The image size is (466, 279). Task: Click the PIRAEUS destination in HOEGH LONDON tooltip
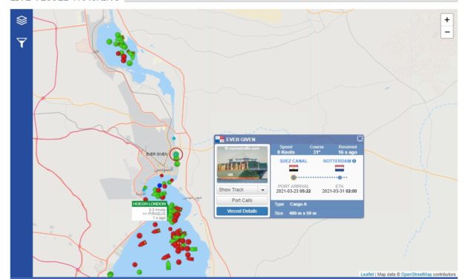(157, 214)
